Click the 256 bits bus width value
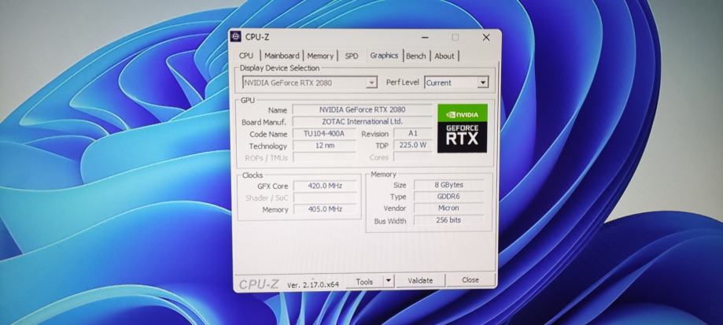The image size is (723, 325). point(448,220)
